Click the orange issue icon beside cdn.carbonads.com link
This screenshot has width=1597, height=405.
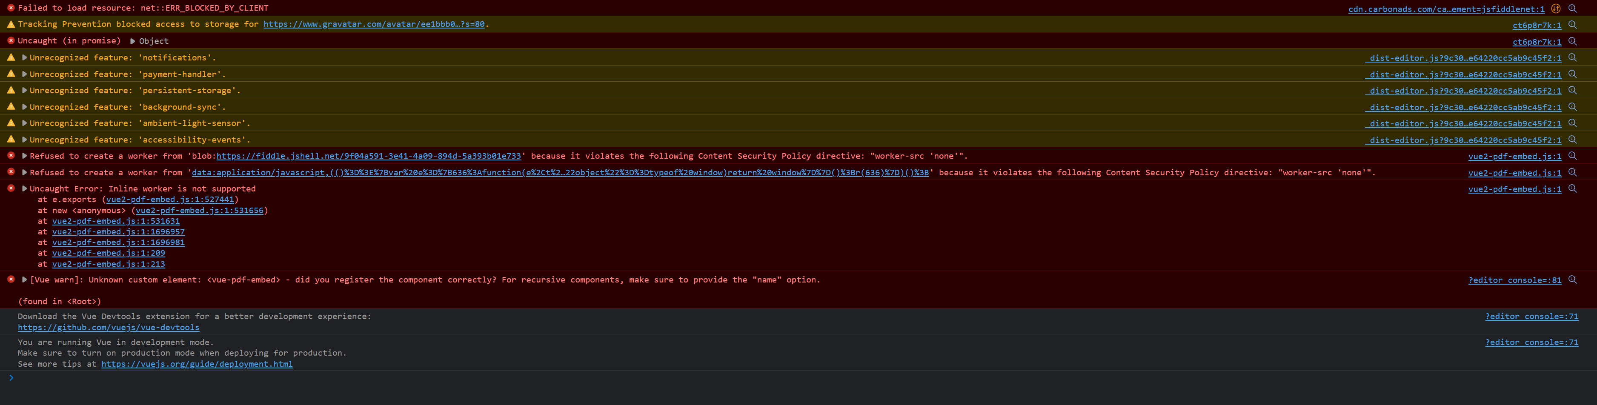pos(1555,9)
